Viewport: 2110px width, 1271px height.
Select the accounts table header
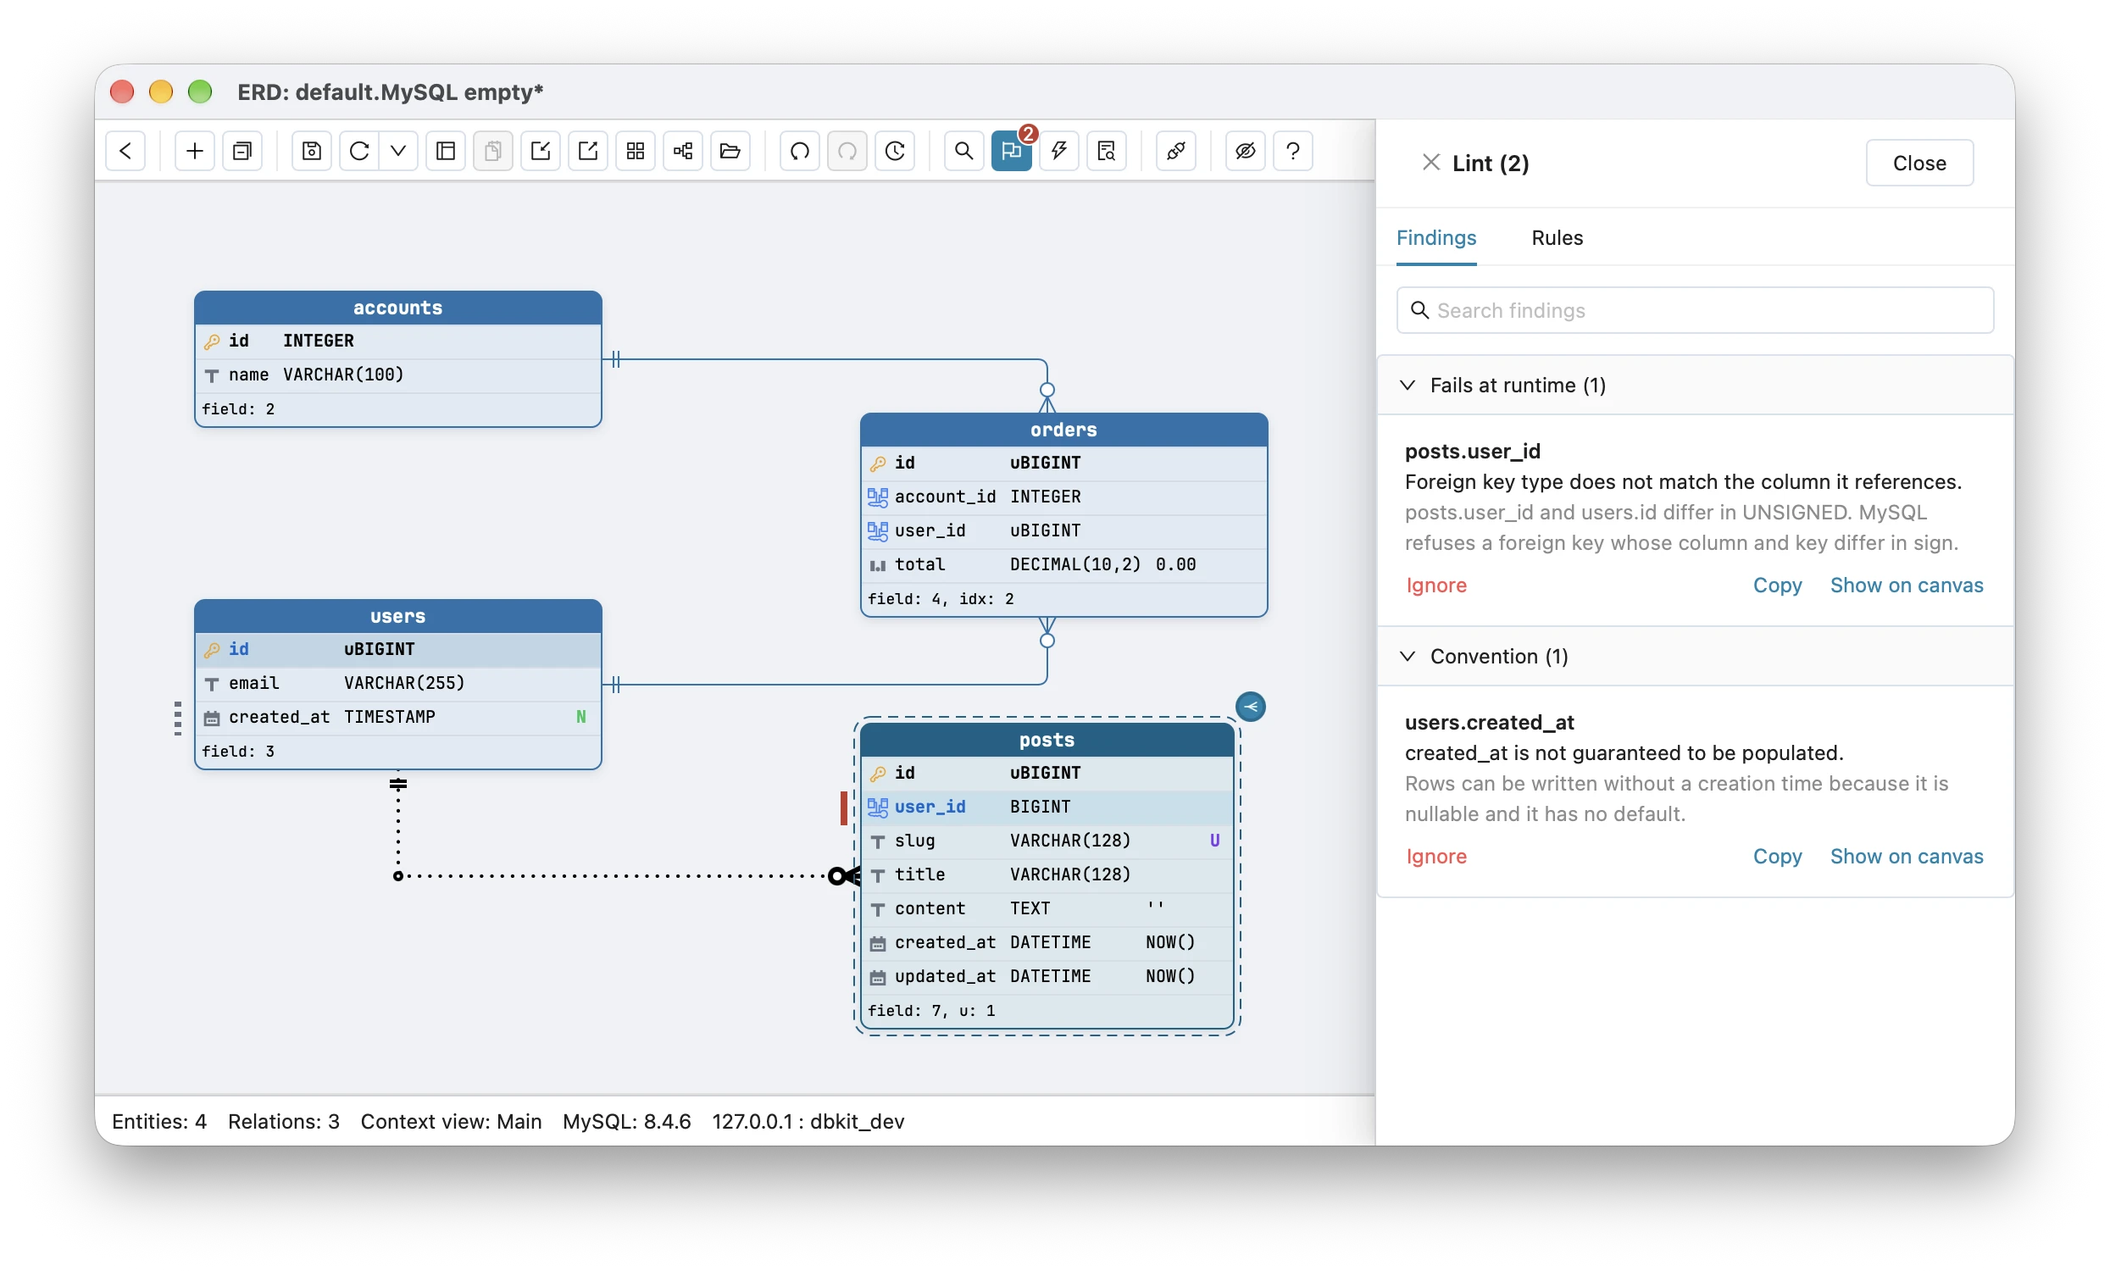[397, 308]
